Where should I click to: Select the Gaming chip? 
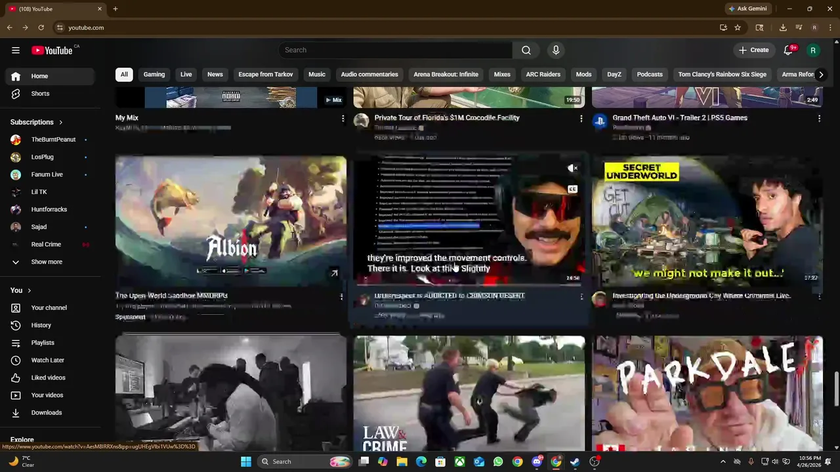154,75
